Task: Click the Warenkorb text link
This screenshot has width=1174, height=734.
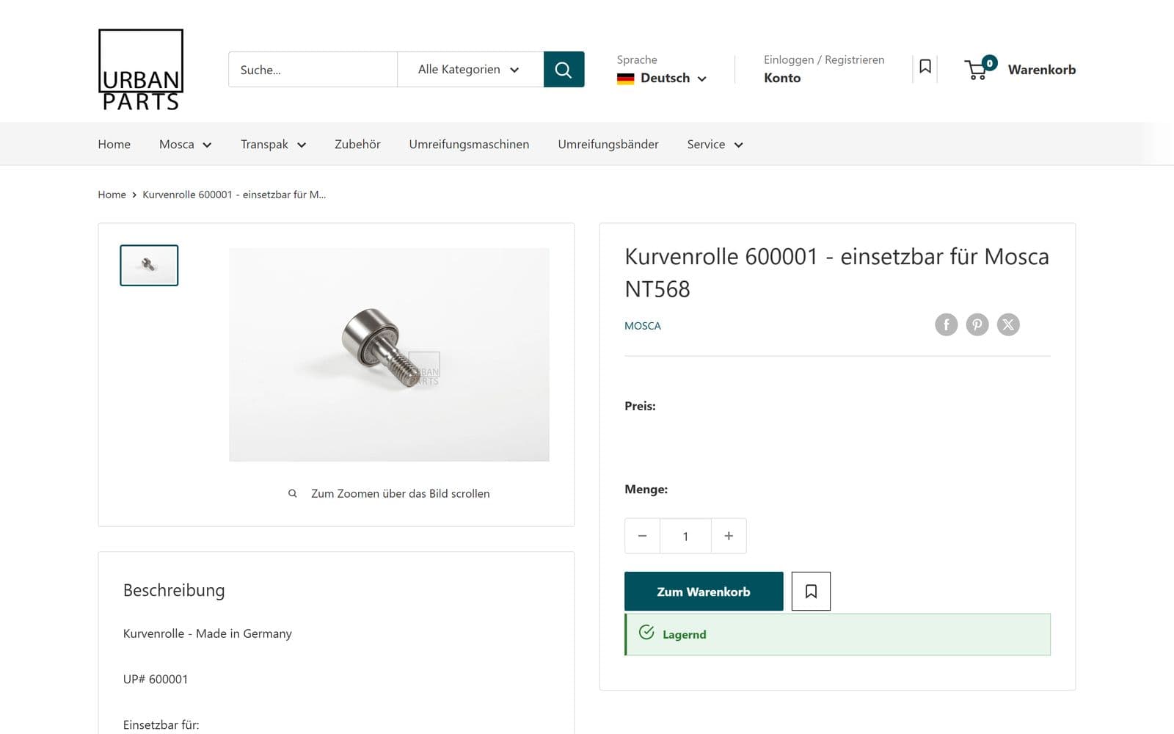Action: click(1042, 70)
